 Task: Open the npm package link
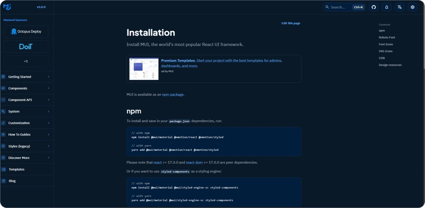point(173,95)
